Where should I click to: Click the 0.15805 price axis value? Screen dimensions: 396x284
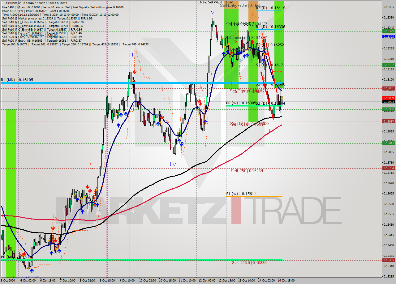(389, 152)
